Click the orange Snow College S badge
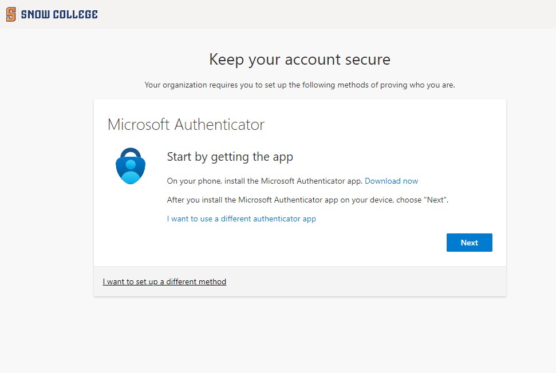 pos(11,14)
